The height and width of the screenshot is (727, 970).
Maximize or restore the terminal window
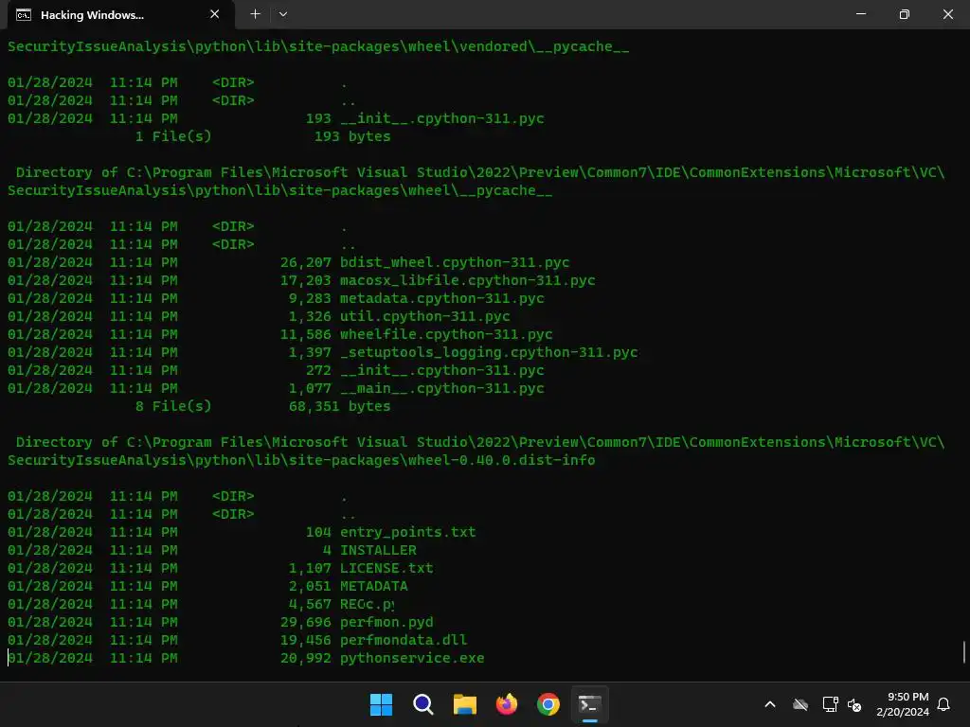[x=905, y=14]
